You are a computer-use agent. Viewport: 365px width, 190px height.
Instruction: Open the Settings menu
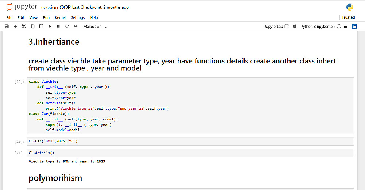click(78, 17)
